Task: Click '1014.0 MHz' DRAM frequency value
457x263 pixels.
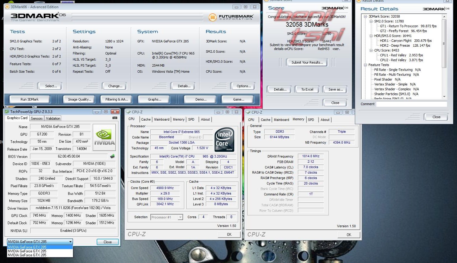Action: click(311, 156)
